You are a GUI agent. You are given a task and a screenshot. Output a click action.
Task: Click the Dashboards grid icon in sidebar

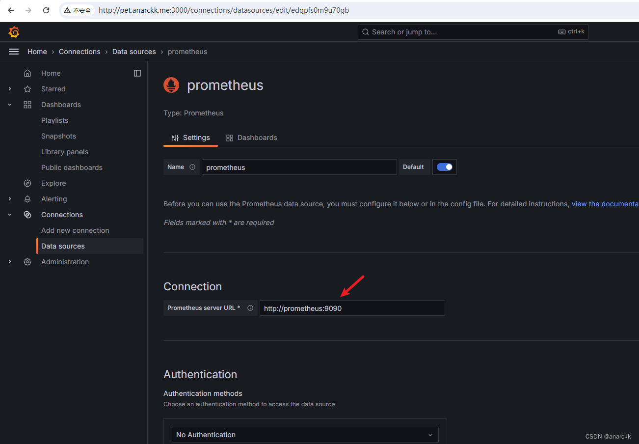coord(27,105)
